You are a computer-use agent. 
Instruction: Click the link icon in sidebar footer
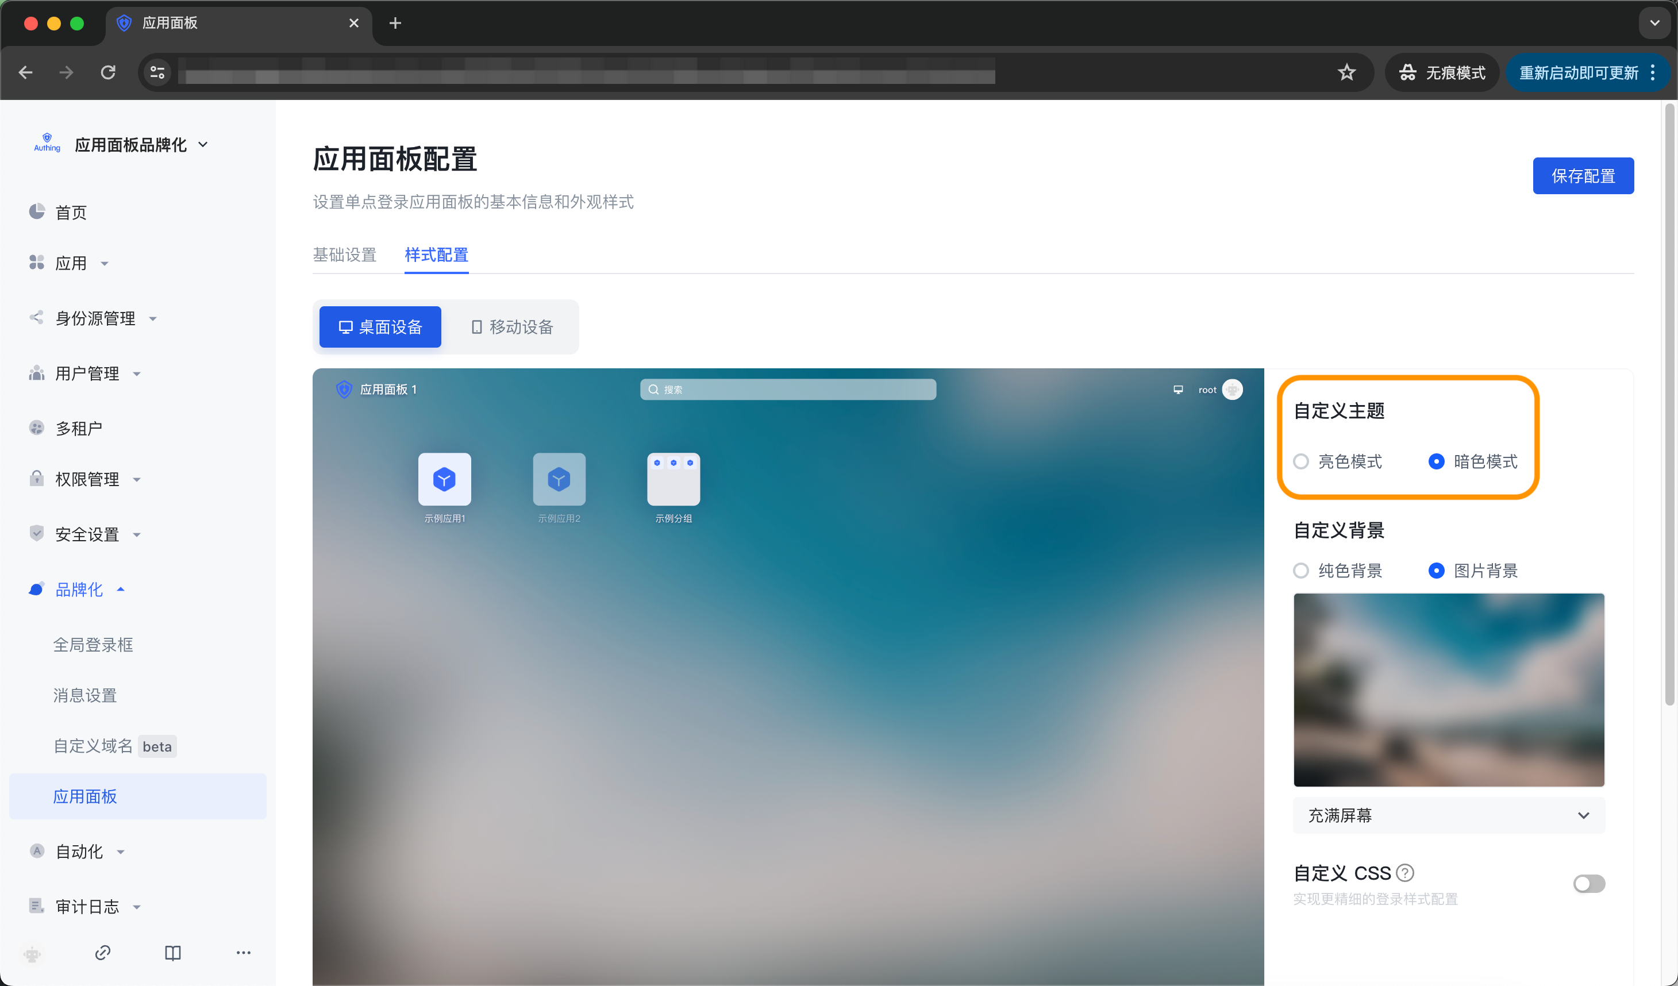(102, 953)
